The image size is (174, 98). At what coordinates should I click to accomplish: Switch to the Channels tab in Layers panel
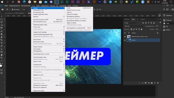click(143, 19)
